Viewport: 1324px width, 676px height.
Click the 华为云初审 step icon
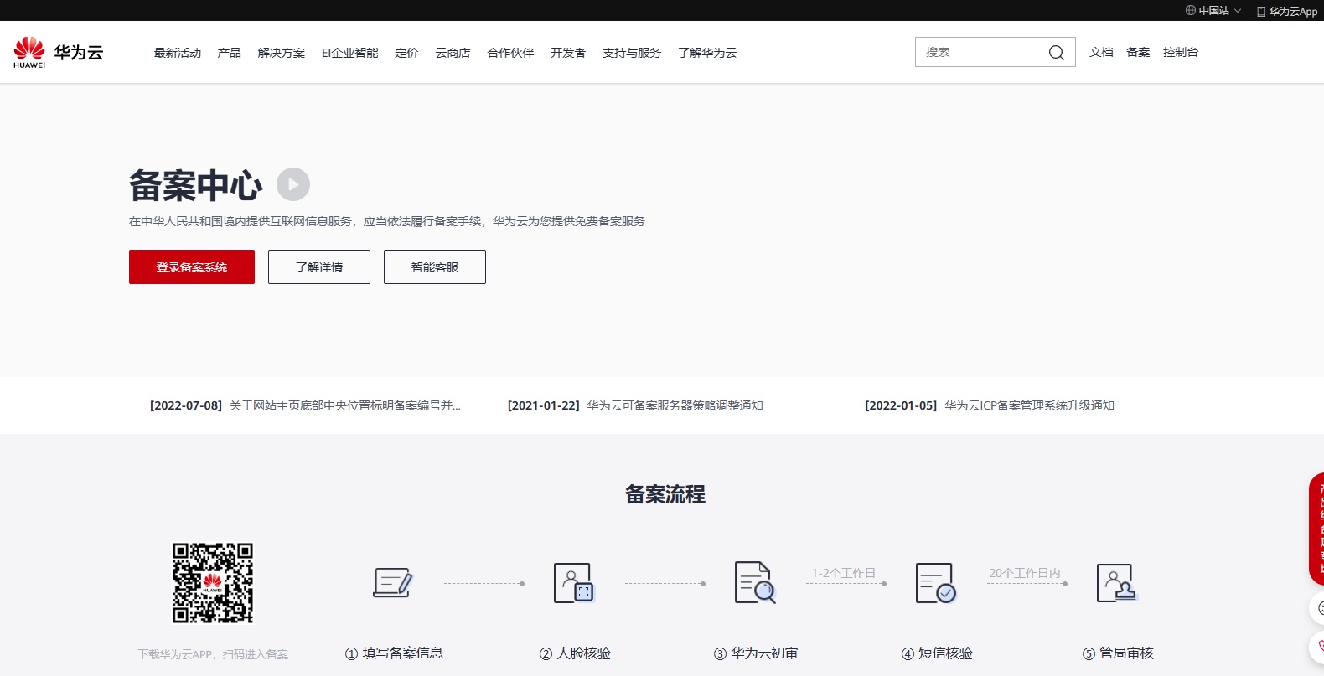(755, 582)
